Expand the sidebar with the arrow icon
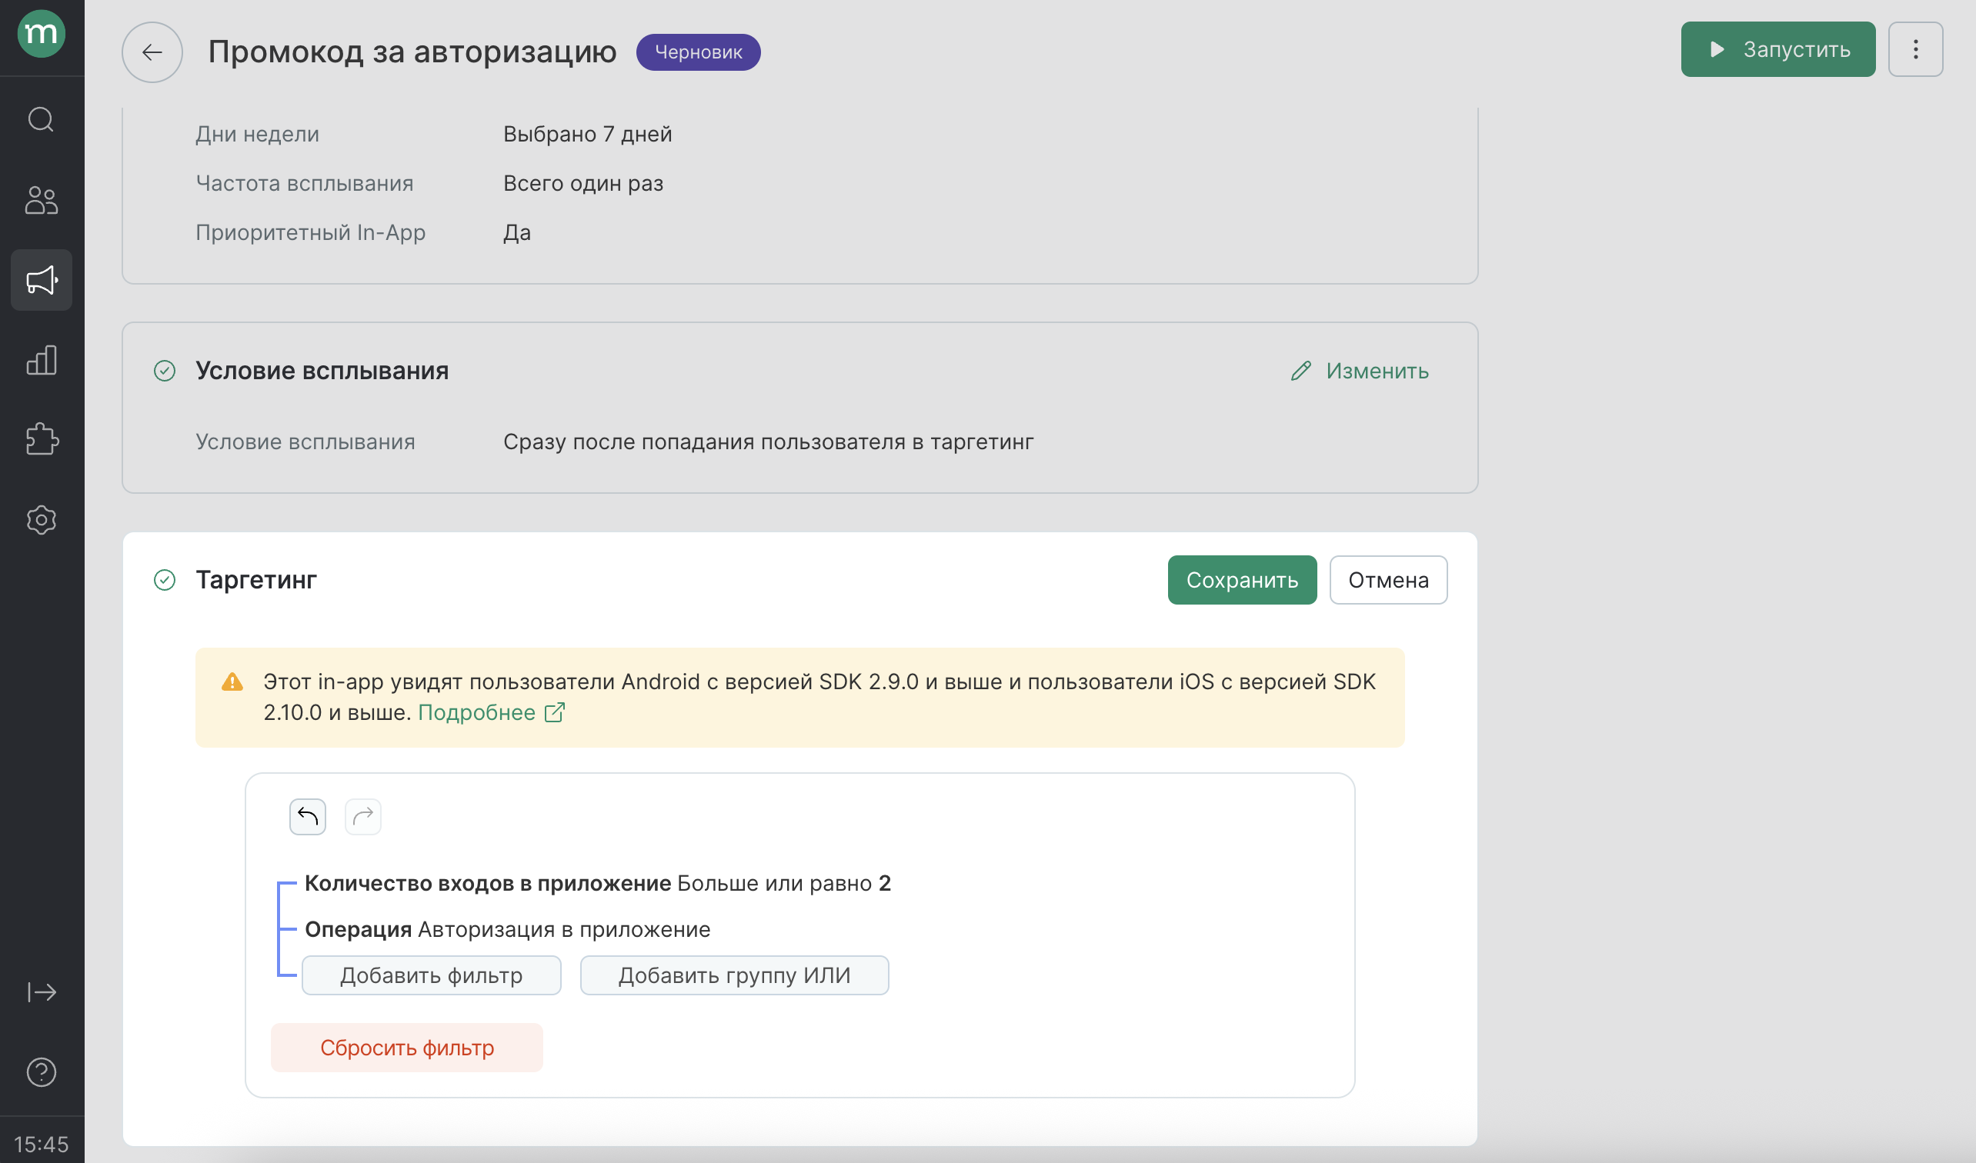 click(x=42, y=992)
